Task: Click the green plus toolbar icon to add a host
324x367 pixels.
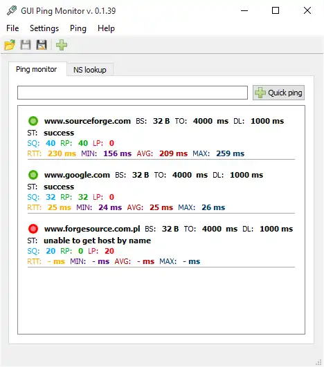Action: 62,45
